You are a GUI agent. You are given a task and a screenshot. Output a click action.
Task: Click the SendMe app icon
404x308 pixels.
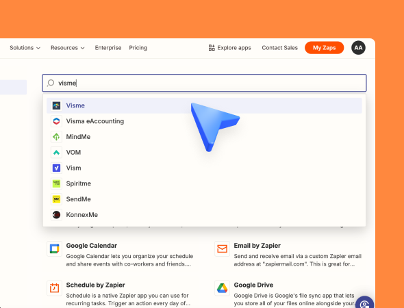point(56,199)
